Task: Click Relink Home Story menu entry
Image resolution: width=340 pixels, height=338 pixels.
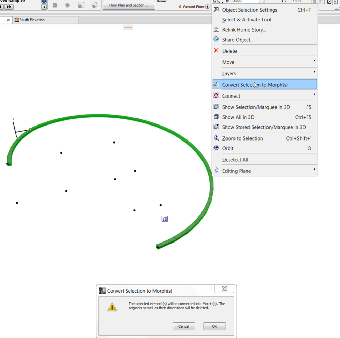Action: pyautogui.click(x=264, y=30)
